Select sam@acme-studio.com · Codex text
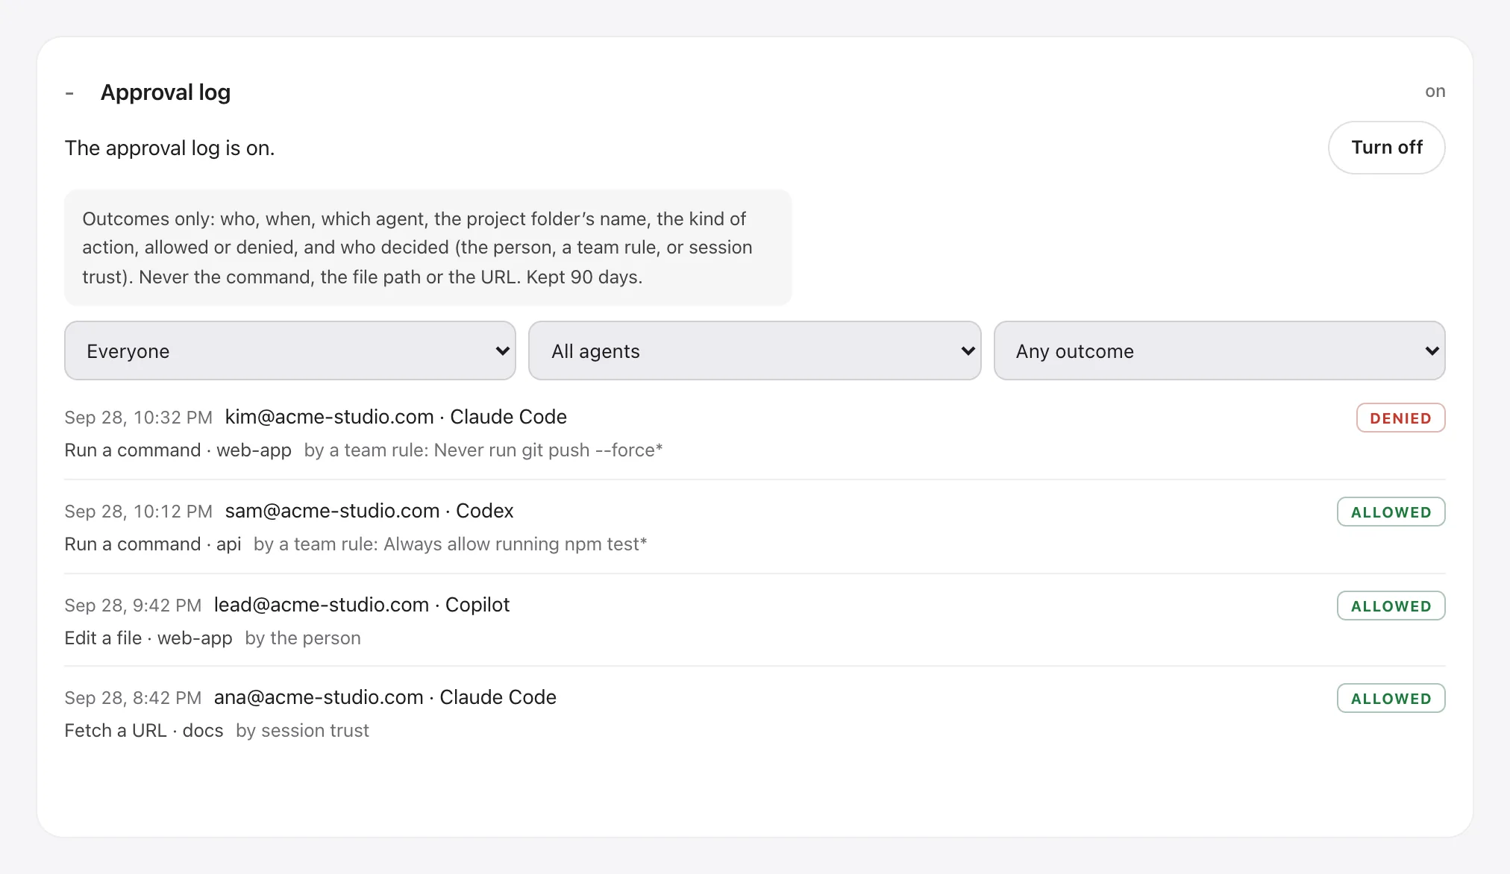1510x874 pixels. click(x=369, y=511)
